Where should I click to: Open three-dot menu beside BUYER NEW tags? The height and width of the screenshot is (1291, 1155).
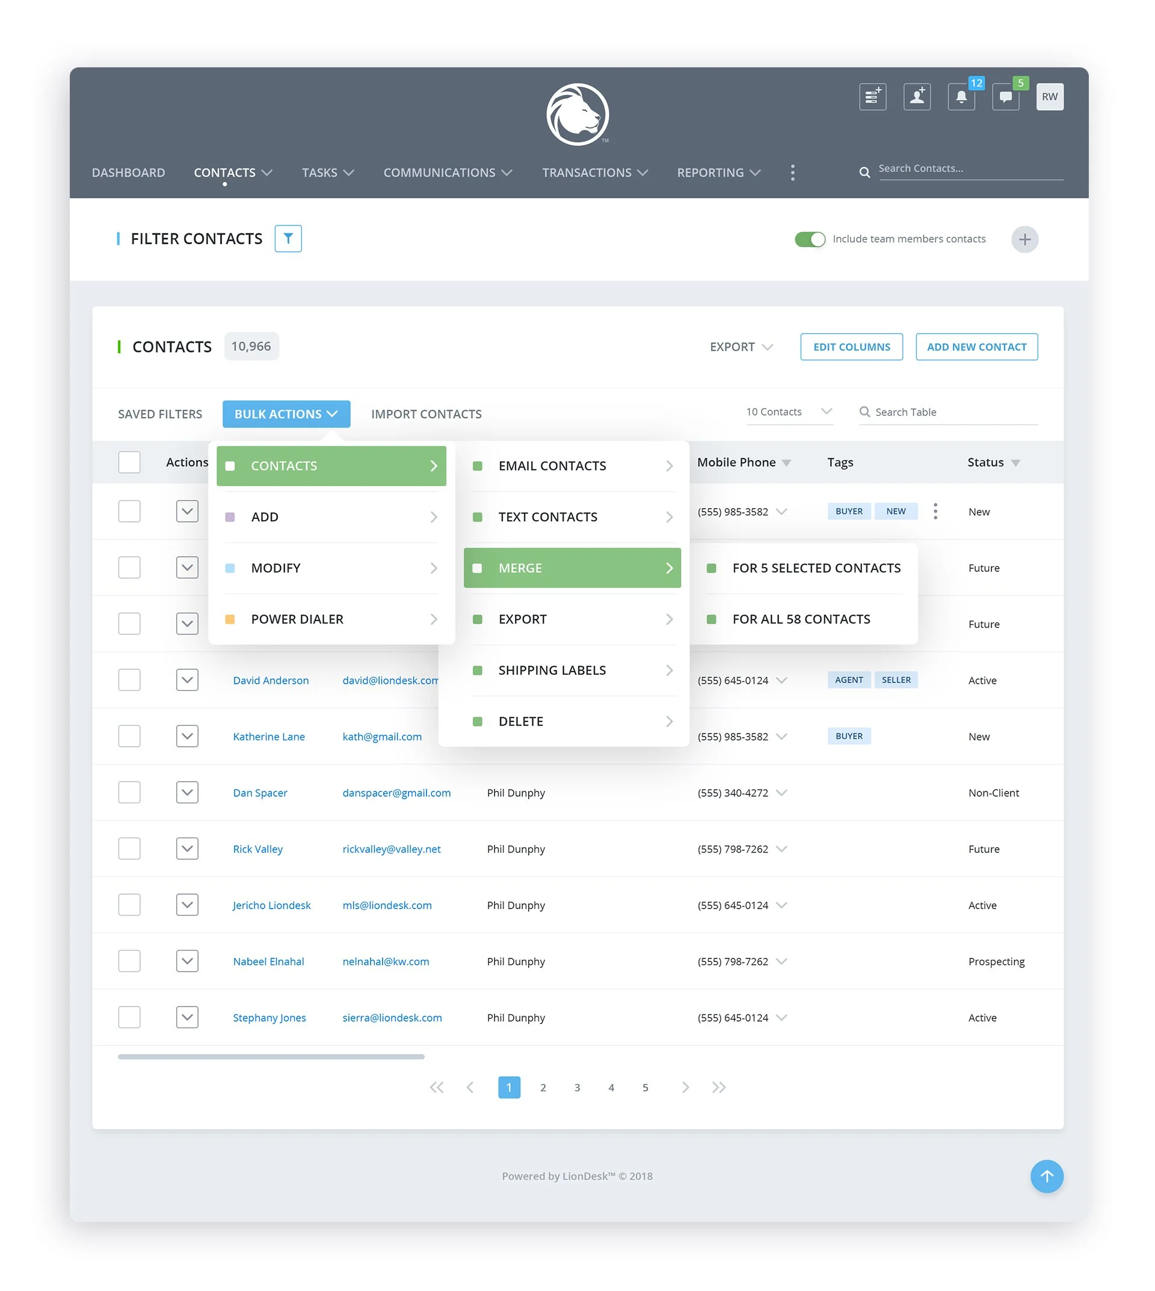pos(935,511)
